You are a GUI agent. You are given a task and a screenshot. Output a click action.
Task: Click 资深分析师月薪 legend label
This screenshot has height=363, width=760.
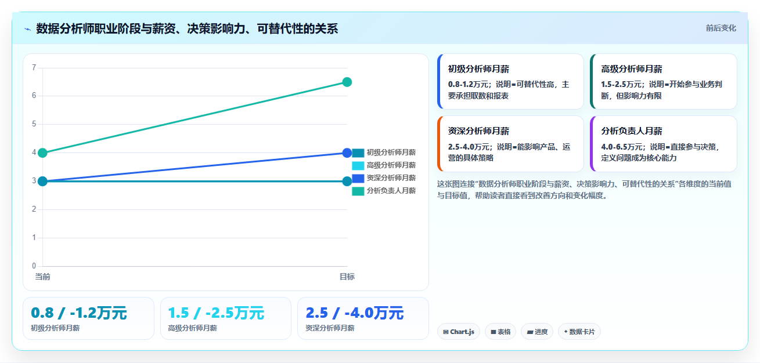391,178
